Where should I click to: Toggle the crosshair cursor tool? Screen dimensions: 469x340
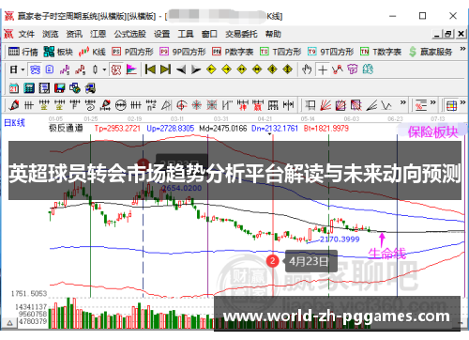click(x=323, y=70)
